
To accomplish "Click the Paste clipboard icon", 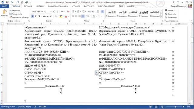I will click(5, 12).
